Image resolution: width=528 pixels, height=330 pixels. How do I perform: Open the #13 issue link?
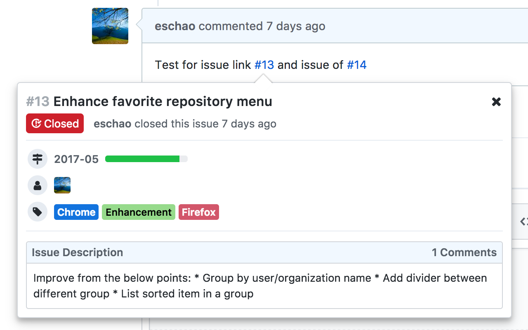click(x=264, y=65)
